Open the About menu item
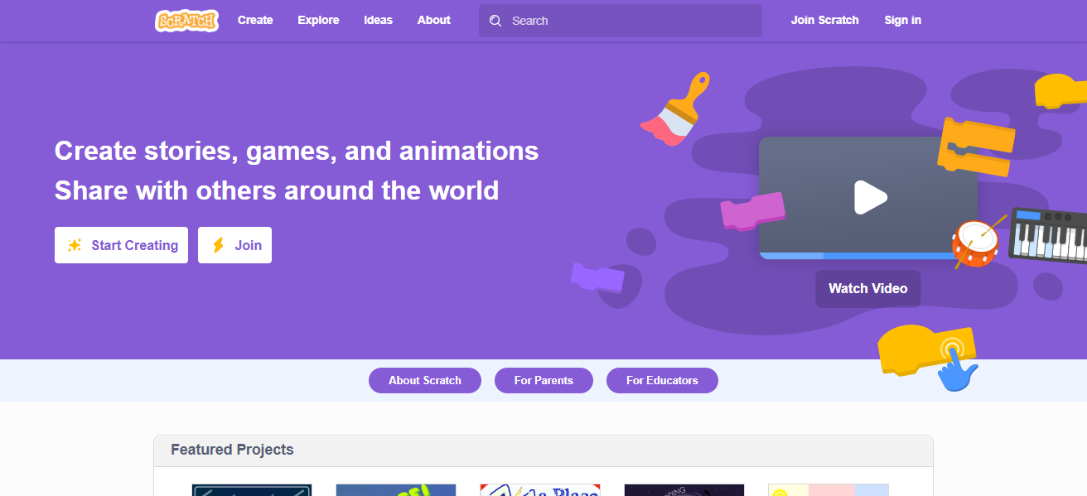The image size is (1087, 496). point(434,20)
